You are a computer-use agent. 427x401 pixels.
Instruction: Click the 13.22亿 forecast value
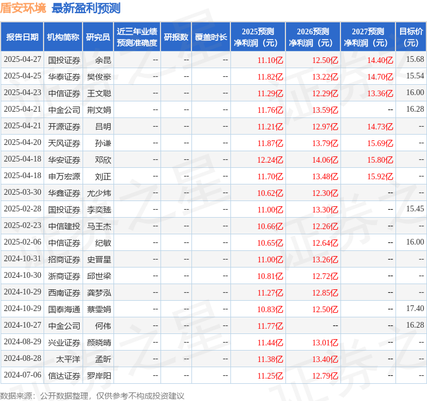[325, 77]
